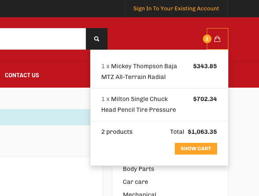The height and width of the screenshot is (196, 259).
Task: Click the magnifier search button
Action: pos(97,39)
